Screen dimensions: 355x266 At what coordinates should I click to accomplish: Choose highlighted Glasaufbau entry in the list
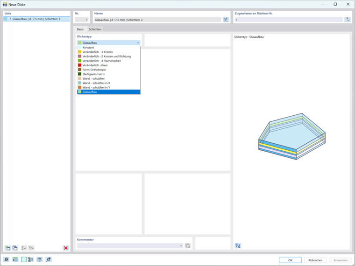109,92
